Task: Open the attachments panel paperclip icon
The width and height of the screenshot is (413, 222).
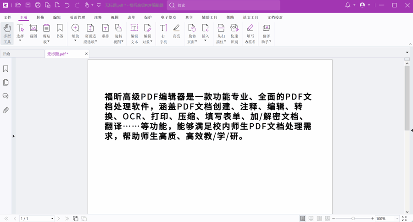Action: (x=6, y=110)
